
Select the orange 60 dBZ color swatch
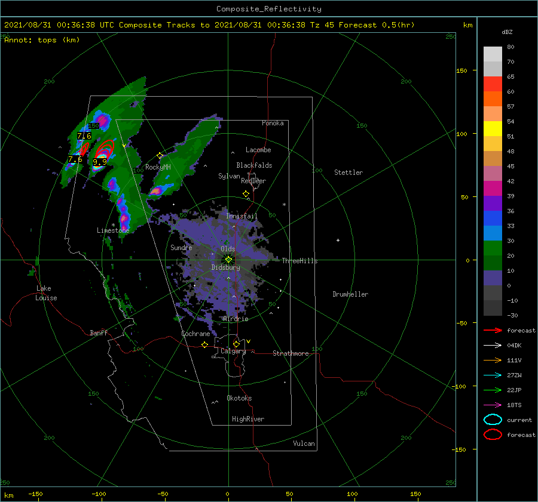point(493,98)
